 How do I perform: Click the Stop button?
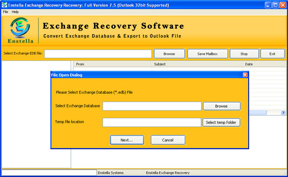coord(244,54)
